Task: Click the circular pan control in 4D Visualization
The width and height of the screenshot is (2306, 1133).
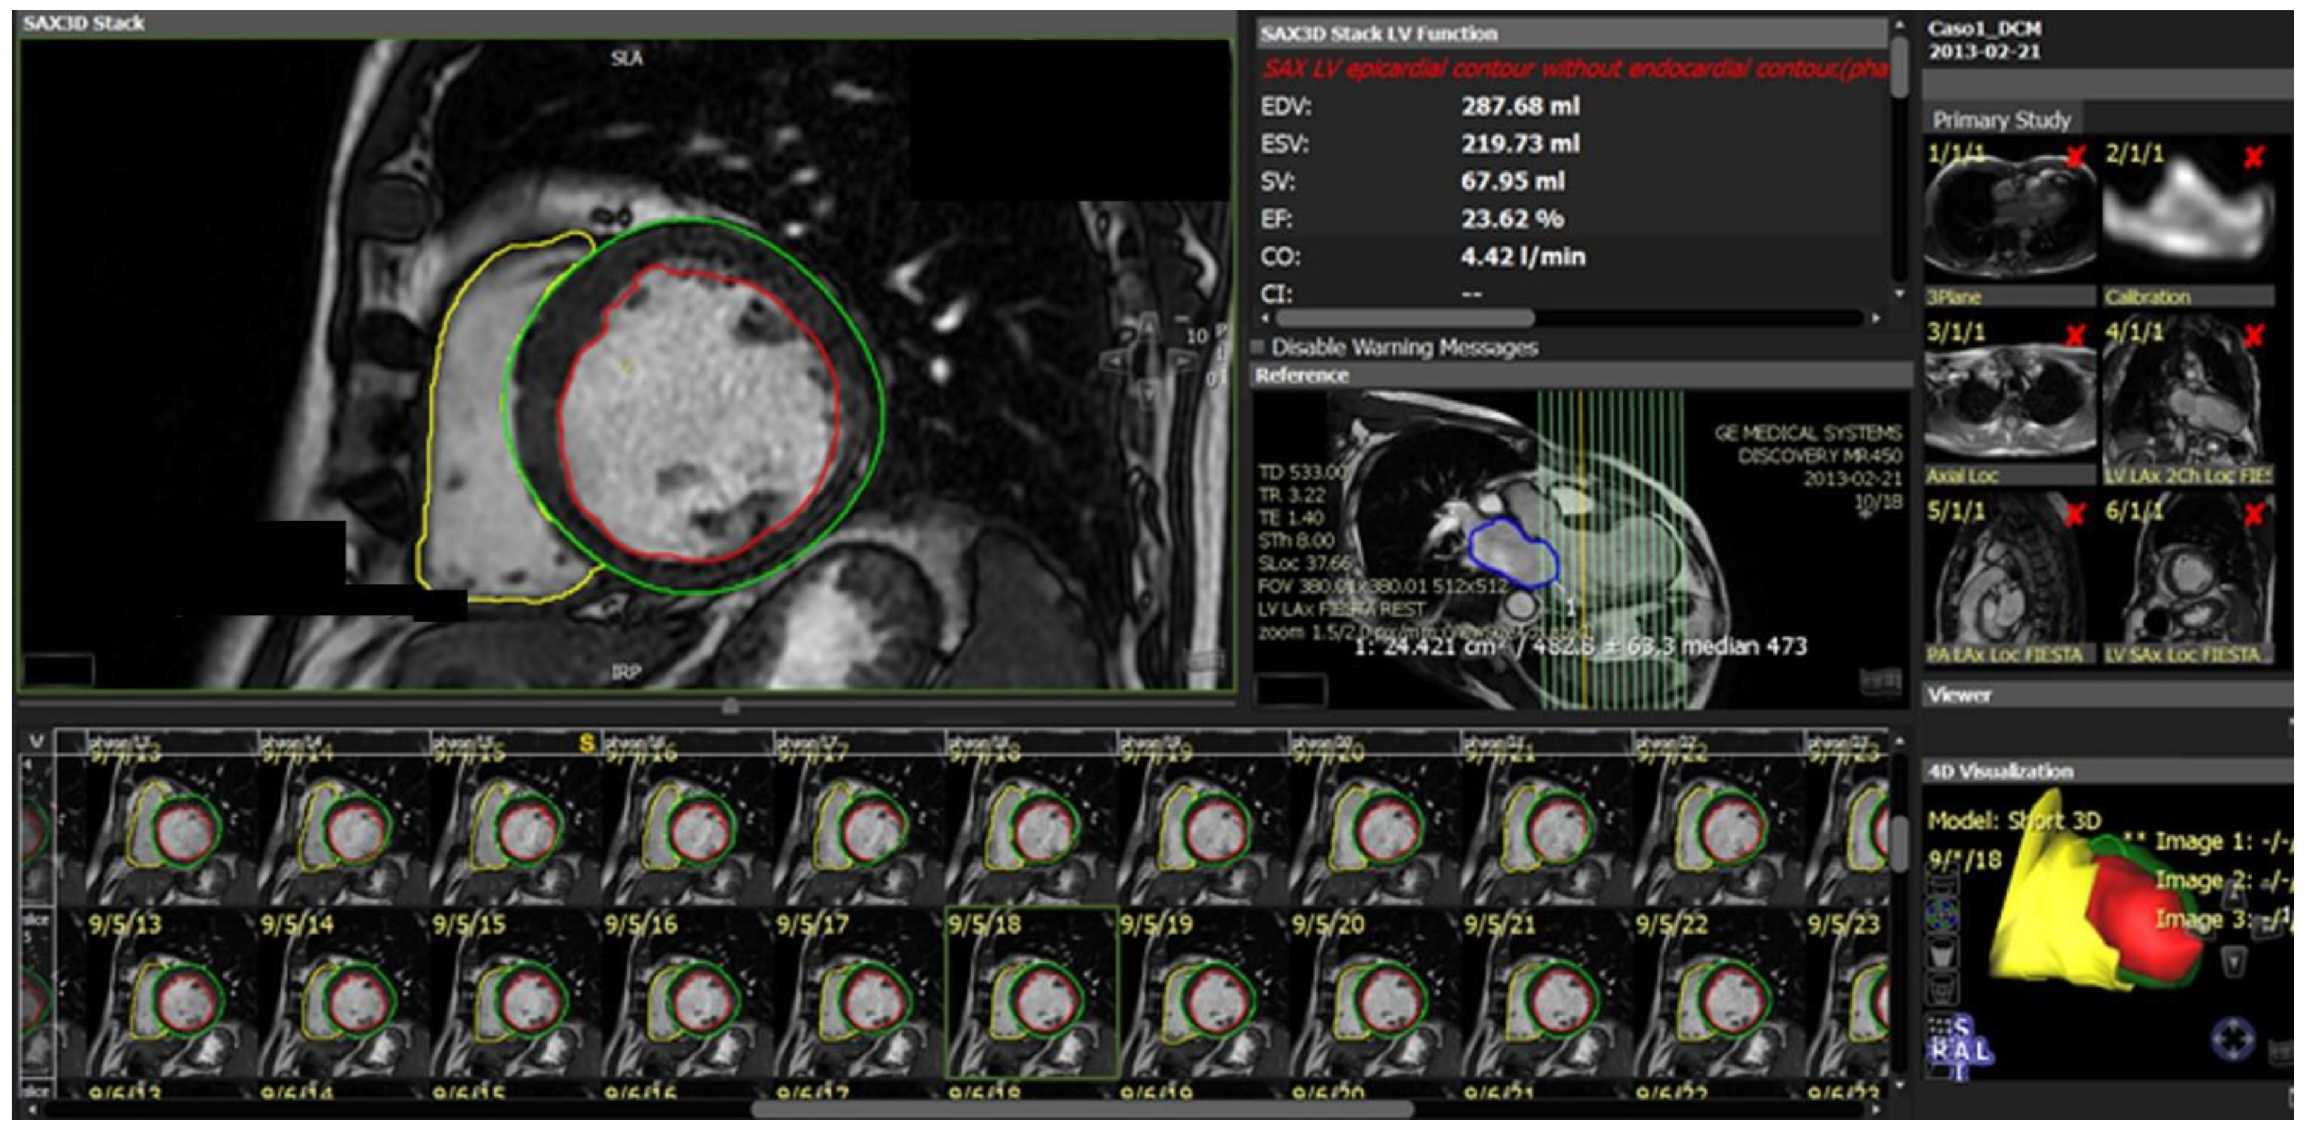Action: click(2233, 1039)
